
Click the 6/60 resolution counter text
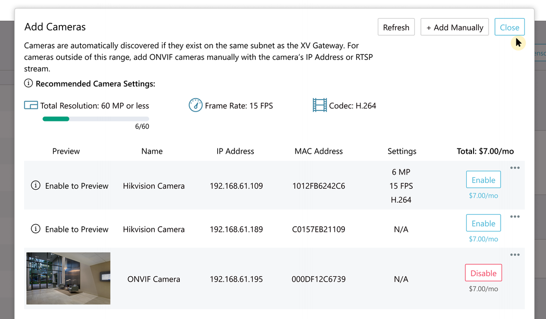[x=142, y=127]
